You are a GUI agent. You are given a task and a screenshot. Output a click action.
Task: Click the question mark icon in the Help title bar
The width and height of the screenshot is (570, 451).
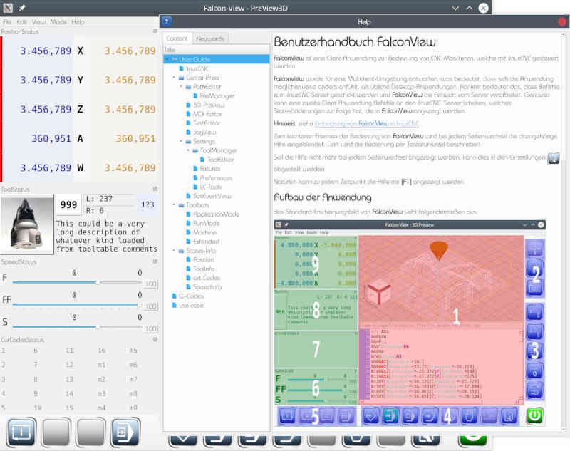pos(167,21)
